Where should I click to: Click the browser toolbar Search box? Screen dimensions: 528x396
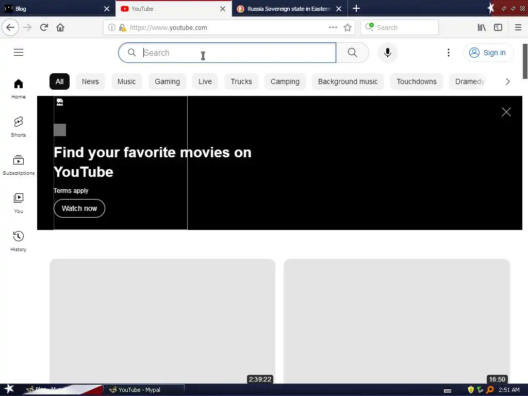[x=400, y=28]
